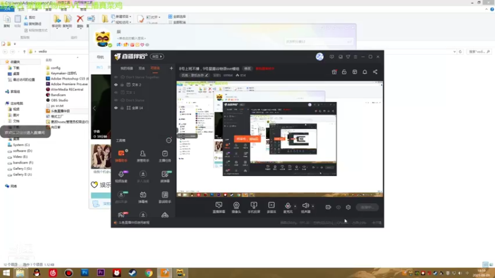Open the feedback message icon in title bar
The height and width of the screenshot is (278, 495).
tap(332, 57)
